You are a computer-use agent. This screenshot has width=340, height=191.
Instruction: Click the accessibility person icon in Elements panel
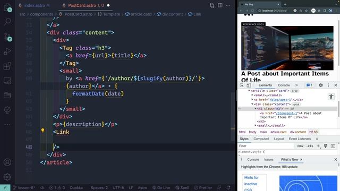click(x=331, y=97)
